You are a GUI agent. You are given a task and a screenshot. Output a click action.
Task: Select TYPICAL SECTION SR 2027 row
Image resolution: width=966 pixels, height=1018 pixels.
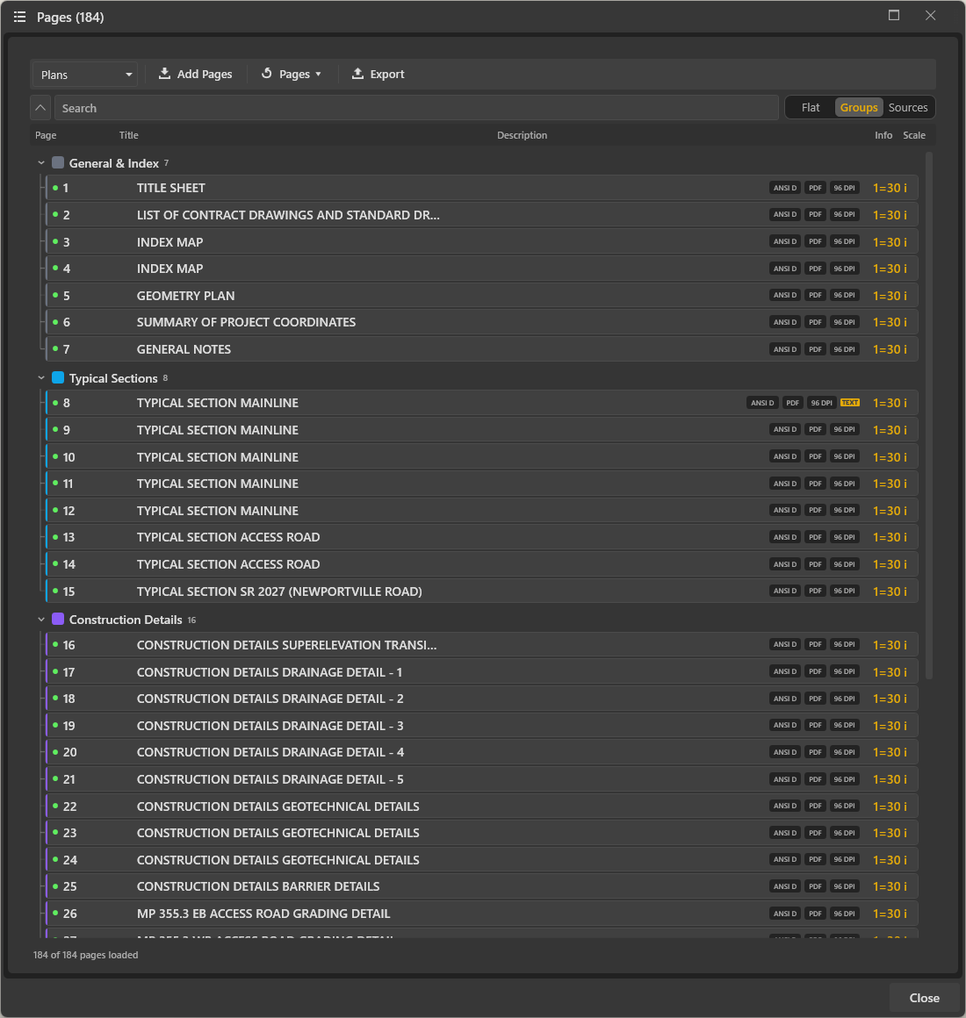point(482,591)
